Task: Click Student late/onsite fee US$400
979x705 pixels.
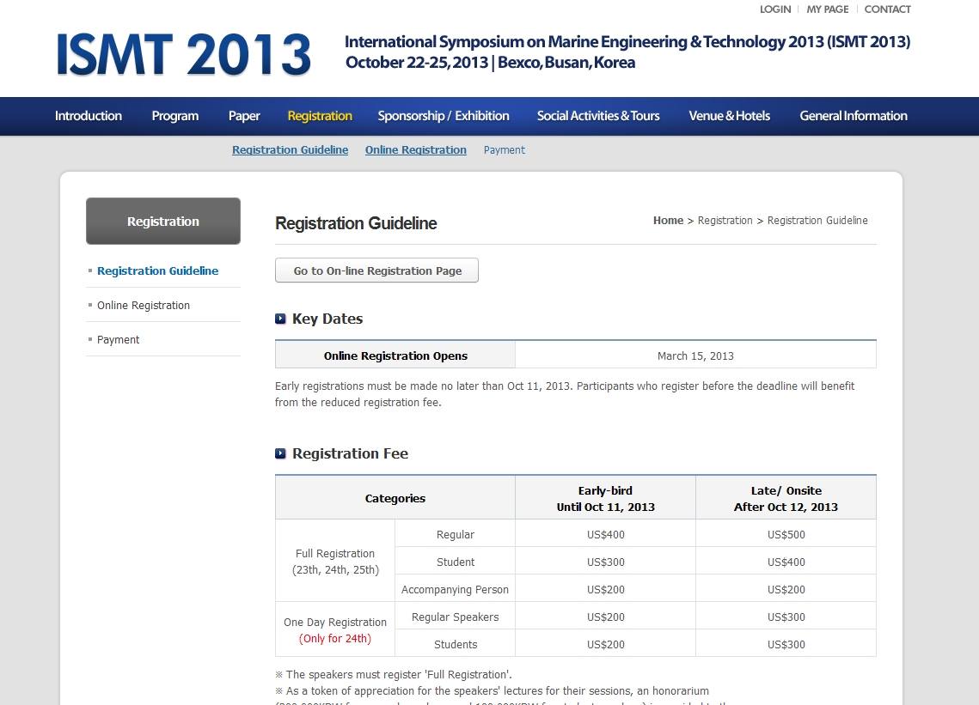Action: pyautogui.click(x=786, y=562)
